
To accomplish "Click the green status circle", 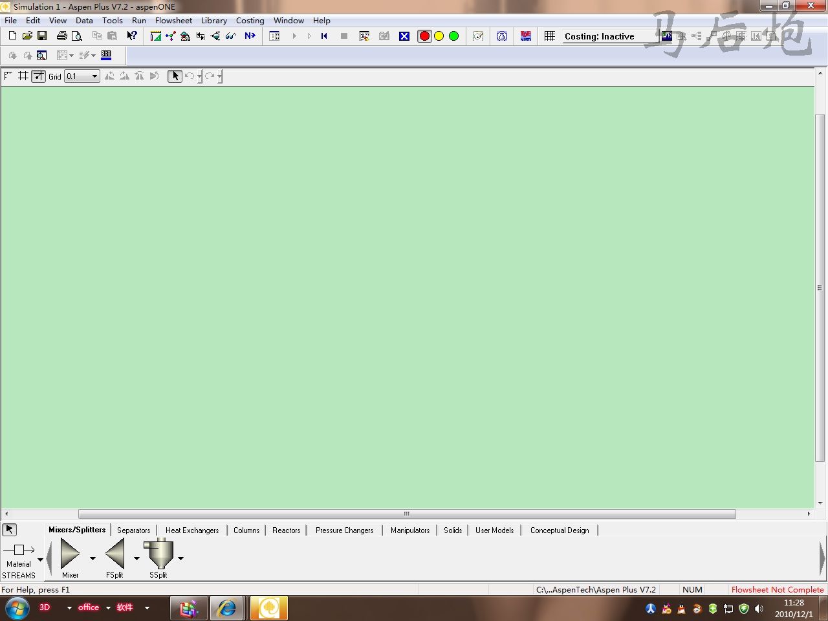I will [x=454, y=36].
